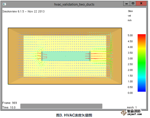This screenshot has height=118, width=150.
Task: Click the Smokeview window app icon
Action: [x=4, y=4]
